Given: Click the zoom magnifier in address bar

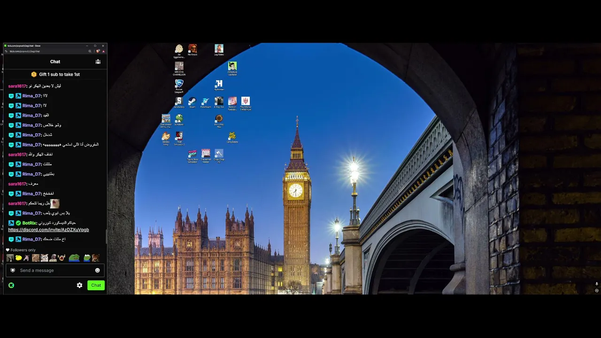Looking at the screenshot, I should click(x=90, y=51).
